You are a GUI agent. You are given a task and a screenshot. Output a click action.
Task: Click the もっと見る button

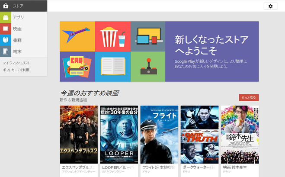(249, 97)
